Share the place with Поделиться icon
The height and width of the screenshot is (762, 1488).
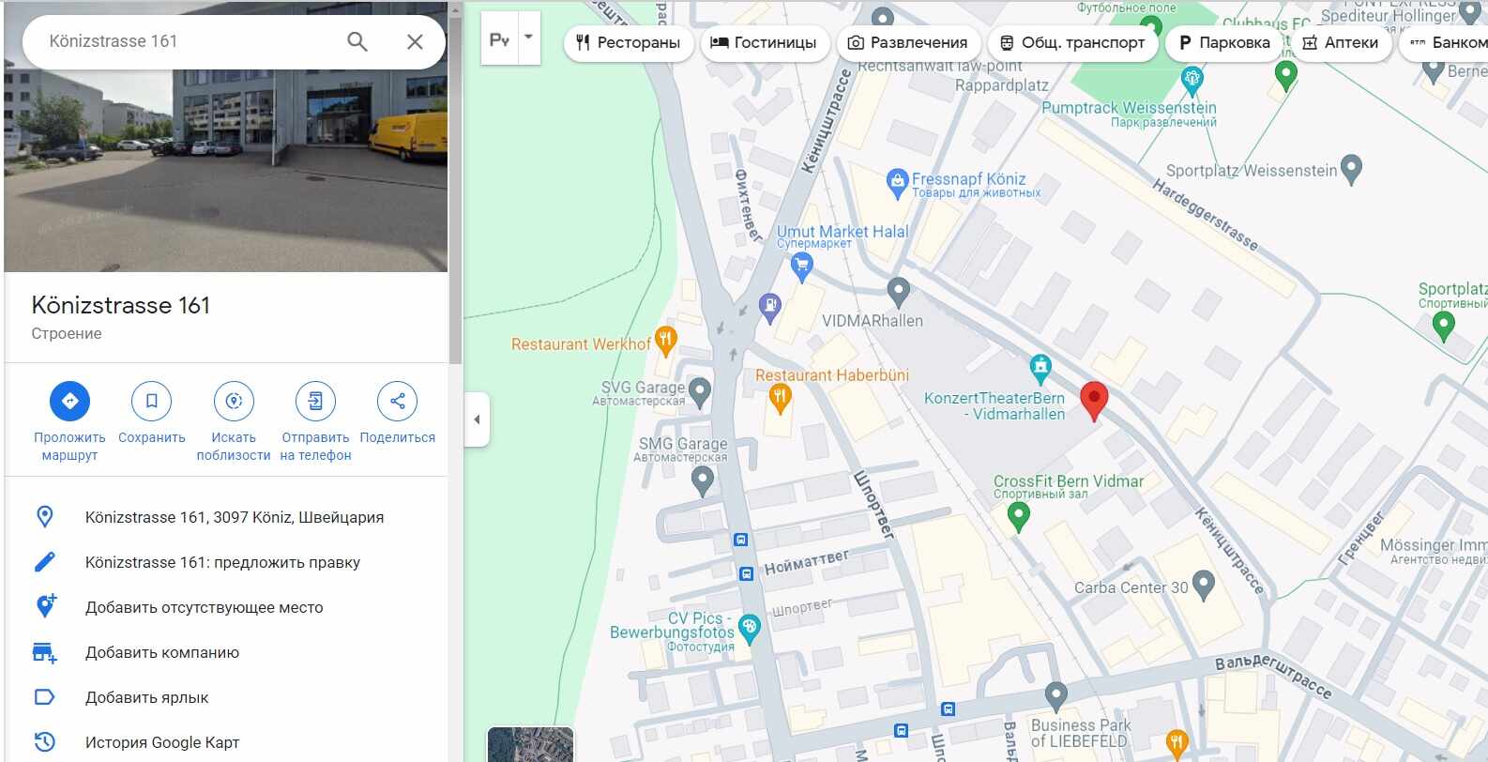(x=397, y=401)
